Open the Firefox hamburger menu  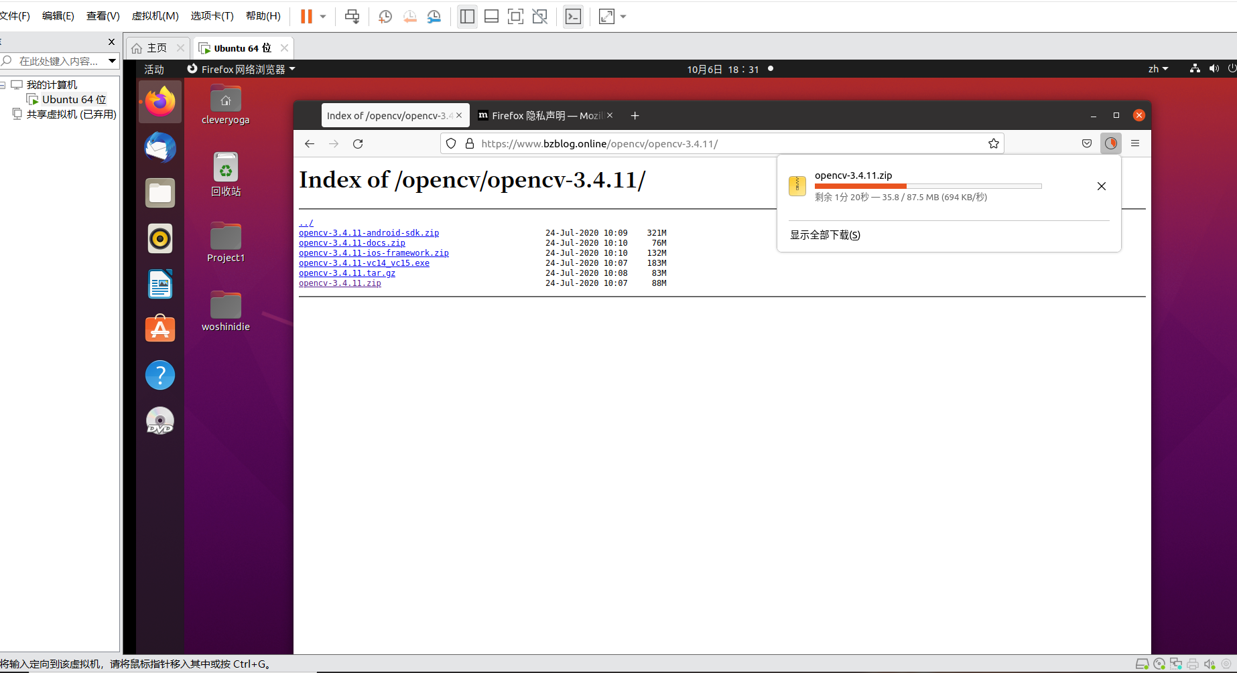click(1135, 143)
